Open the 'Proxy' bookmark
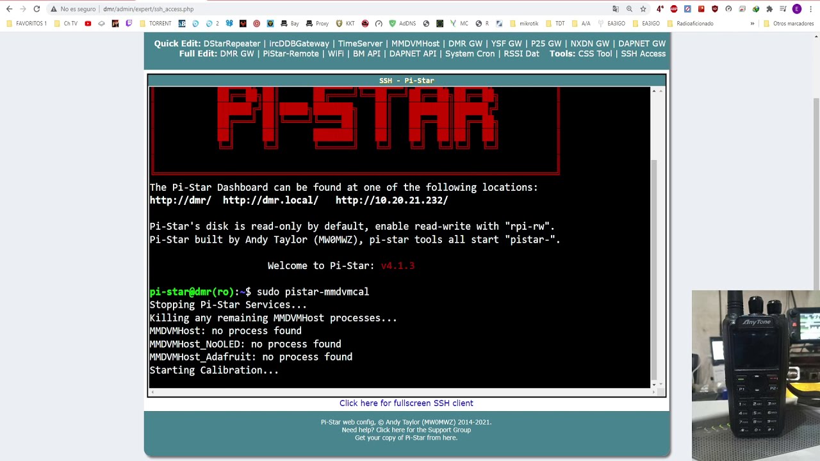 [317, 24]
